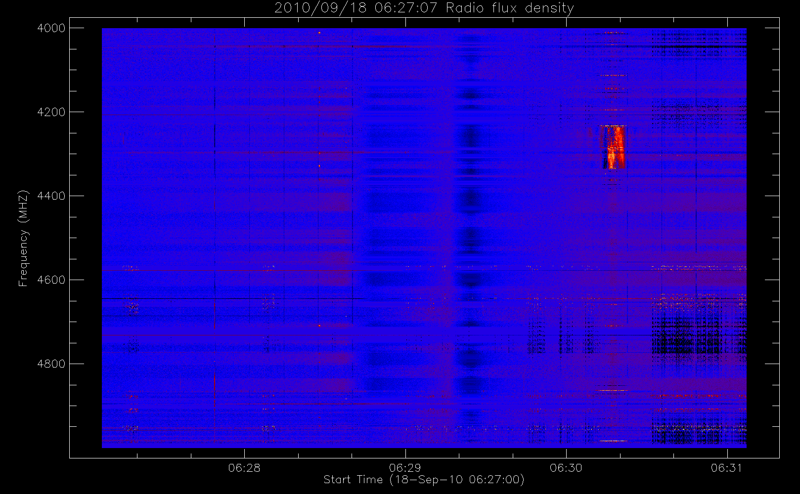Viewport: 800px width, 494px height.
Task: Click the 4000 frequency tick label
Action: [51, 28]
